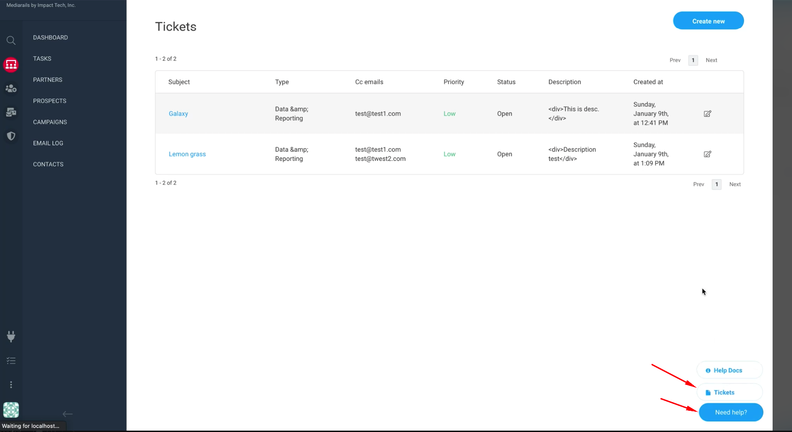Open the add-user people icon in sidebar
This screenshot has width=792, height=432.
tap(11, 89)
